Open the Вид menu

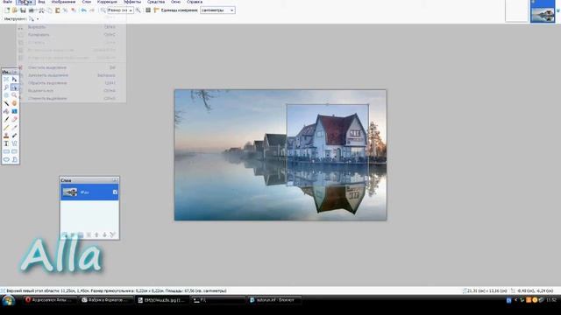[41, 2]
